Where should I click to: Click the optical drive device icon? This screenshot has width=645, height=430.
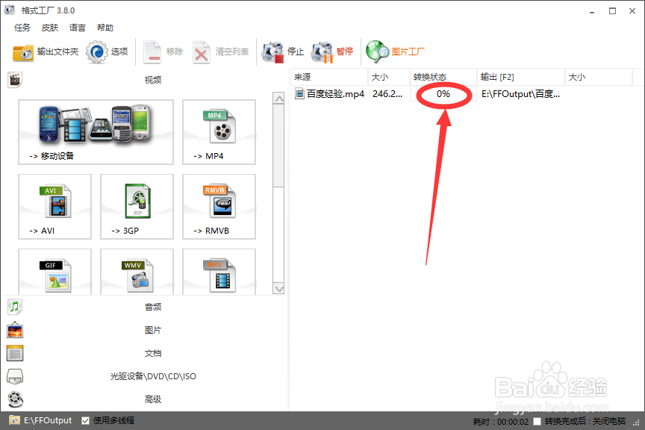pyautogui.click(x=15, y=376)
